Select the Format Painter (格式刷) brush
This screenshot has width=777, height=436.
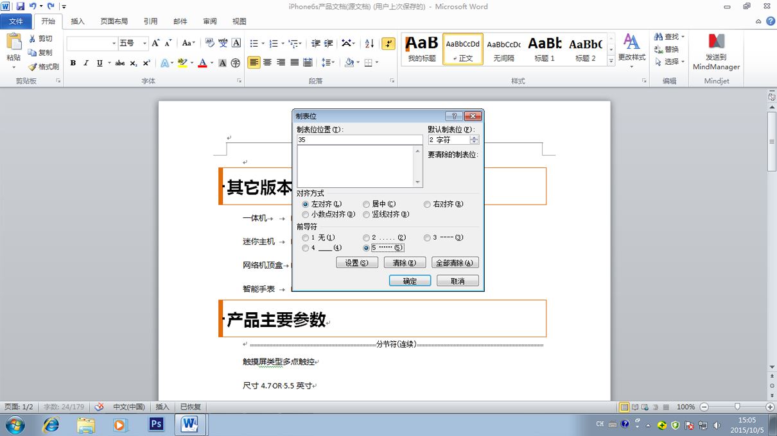(x=31, y=67)
